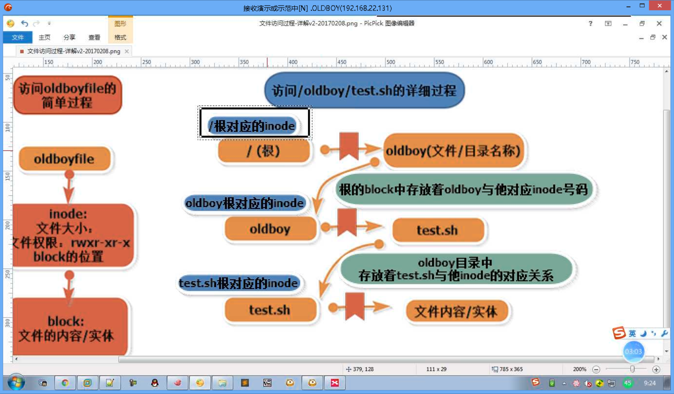Open QQ penguin in the taskbar
Viewport: 674px width, 394px height.
tap(155, 383)
